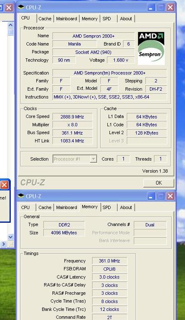
Task: Click the memory Type value DDR2
Action: (x=64, y=225)
